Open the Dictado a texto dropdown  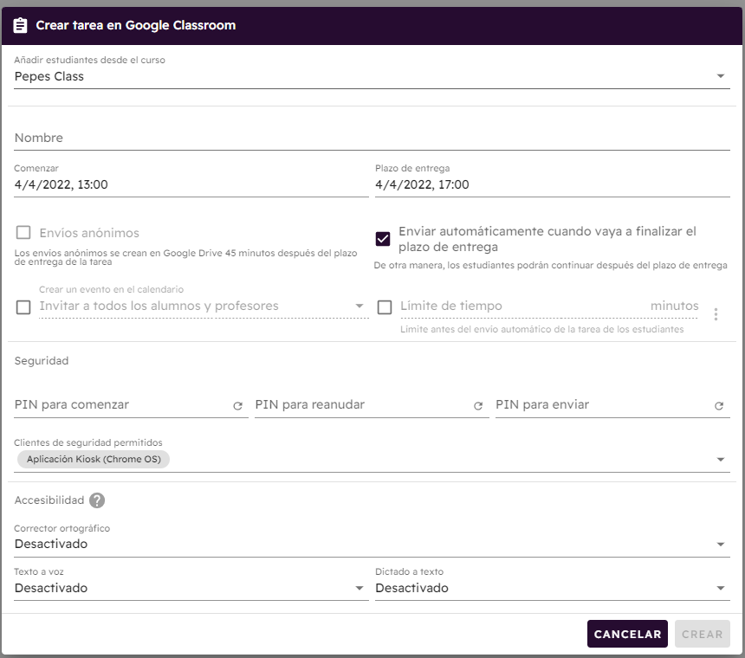[553, 588]
